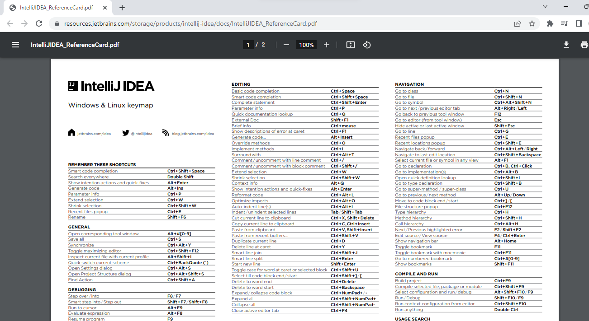The image size is (589, 321).
Task: Click the 'Reformat code' entry
Action: (247, 195)
